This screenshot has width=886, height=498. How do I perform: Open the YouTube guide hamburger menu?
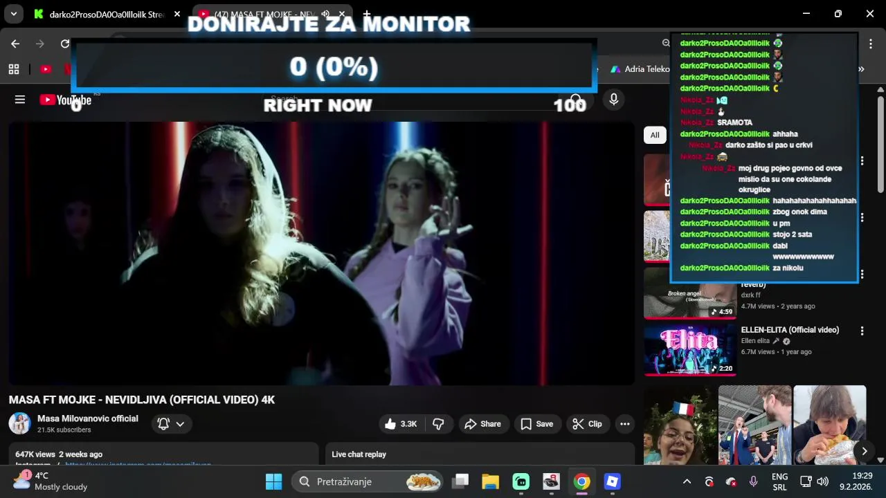[20, 100]
